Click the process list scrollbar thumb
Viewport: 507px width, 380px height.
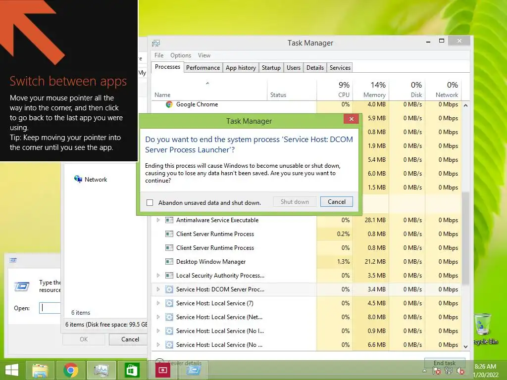click(x=465, y=238)
